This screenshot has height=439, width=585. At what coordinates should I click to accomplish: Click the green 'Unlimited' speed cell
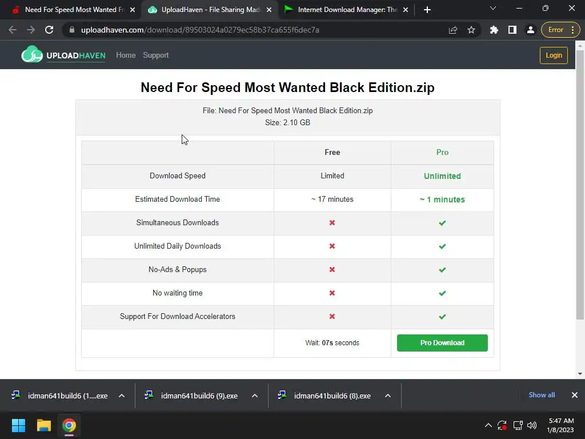(442, 176)
